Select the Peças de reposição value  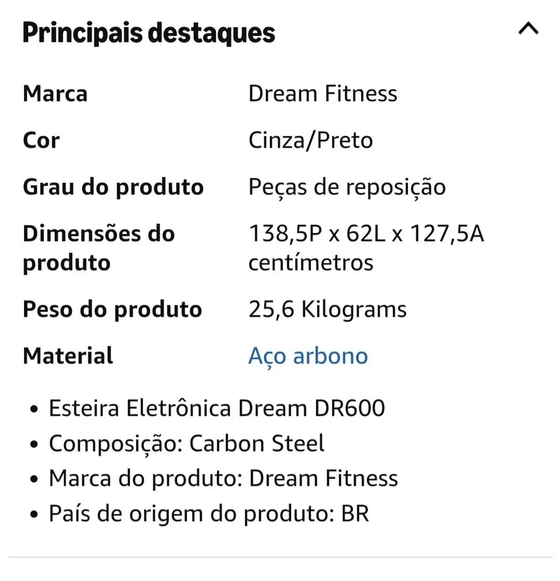tap(347, 187)
